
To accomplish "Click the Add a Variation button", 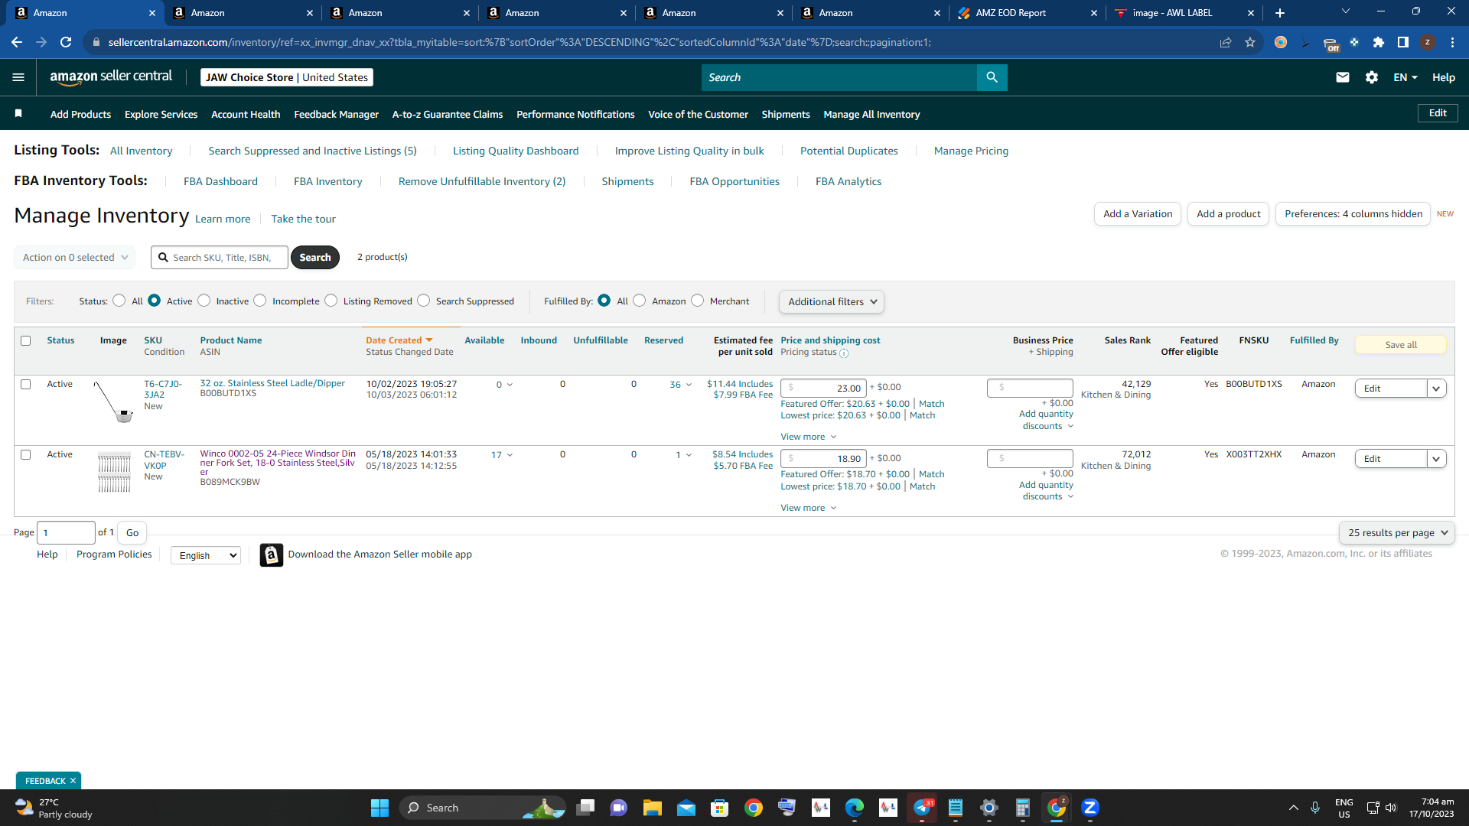I will click(1138, 214).
